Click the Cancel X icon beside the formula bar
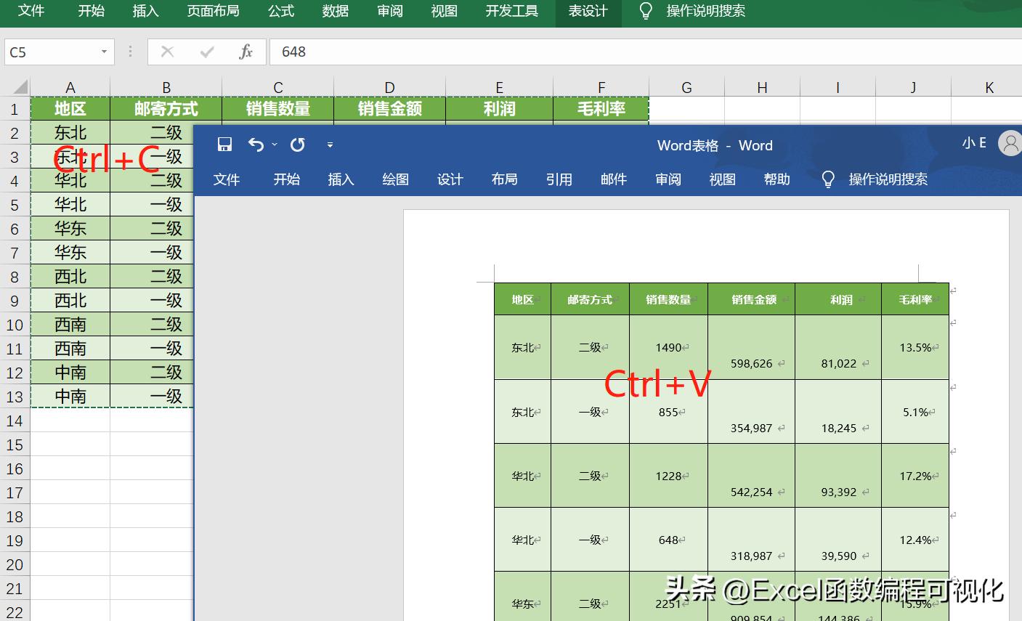 (x=167, y=52)
